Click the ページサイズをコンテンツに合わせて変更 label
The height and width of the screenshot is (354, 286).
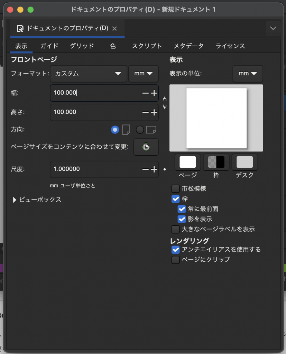[x=70, y=147]
